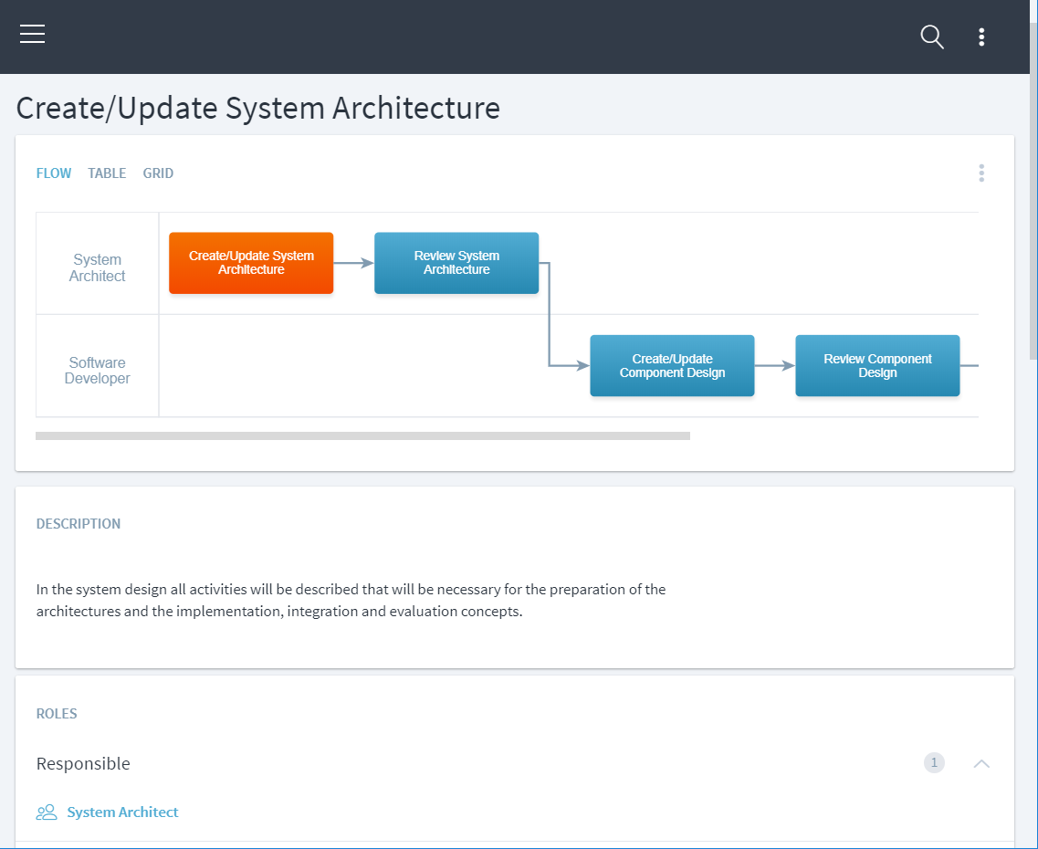Open the header three-dot options menu
Image resolution: width=1038 pixels, height=849 pixels.
coord(981,37)
